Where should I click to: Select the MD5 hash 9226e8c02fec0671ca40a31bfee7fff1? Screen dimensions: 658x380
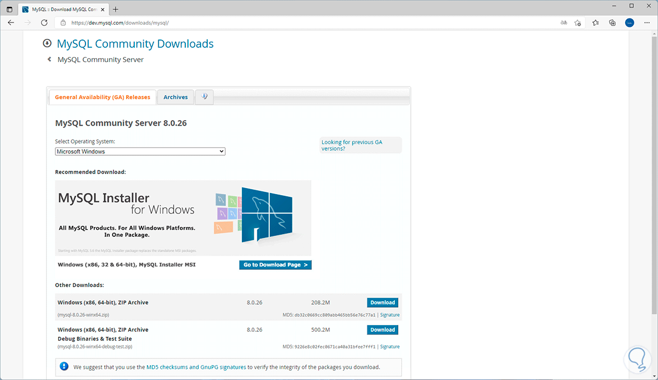coord(335,347)
